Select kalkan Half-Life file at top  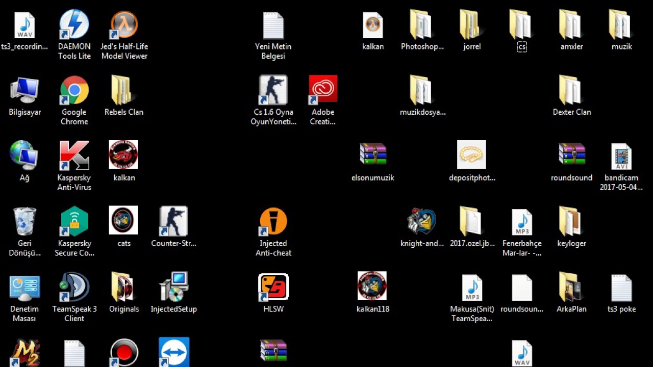(x=372, y=25)
